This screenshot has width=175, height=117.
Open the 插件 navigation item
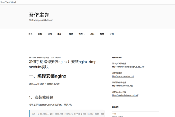coord(71,34)
